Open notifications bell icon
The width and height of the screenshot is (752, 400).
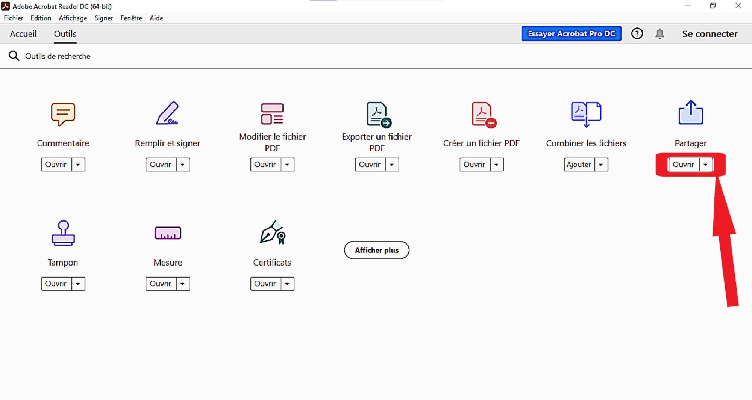[660, 34]
